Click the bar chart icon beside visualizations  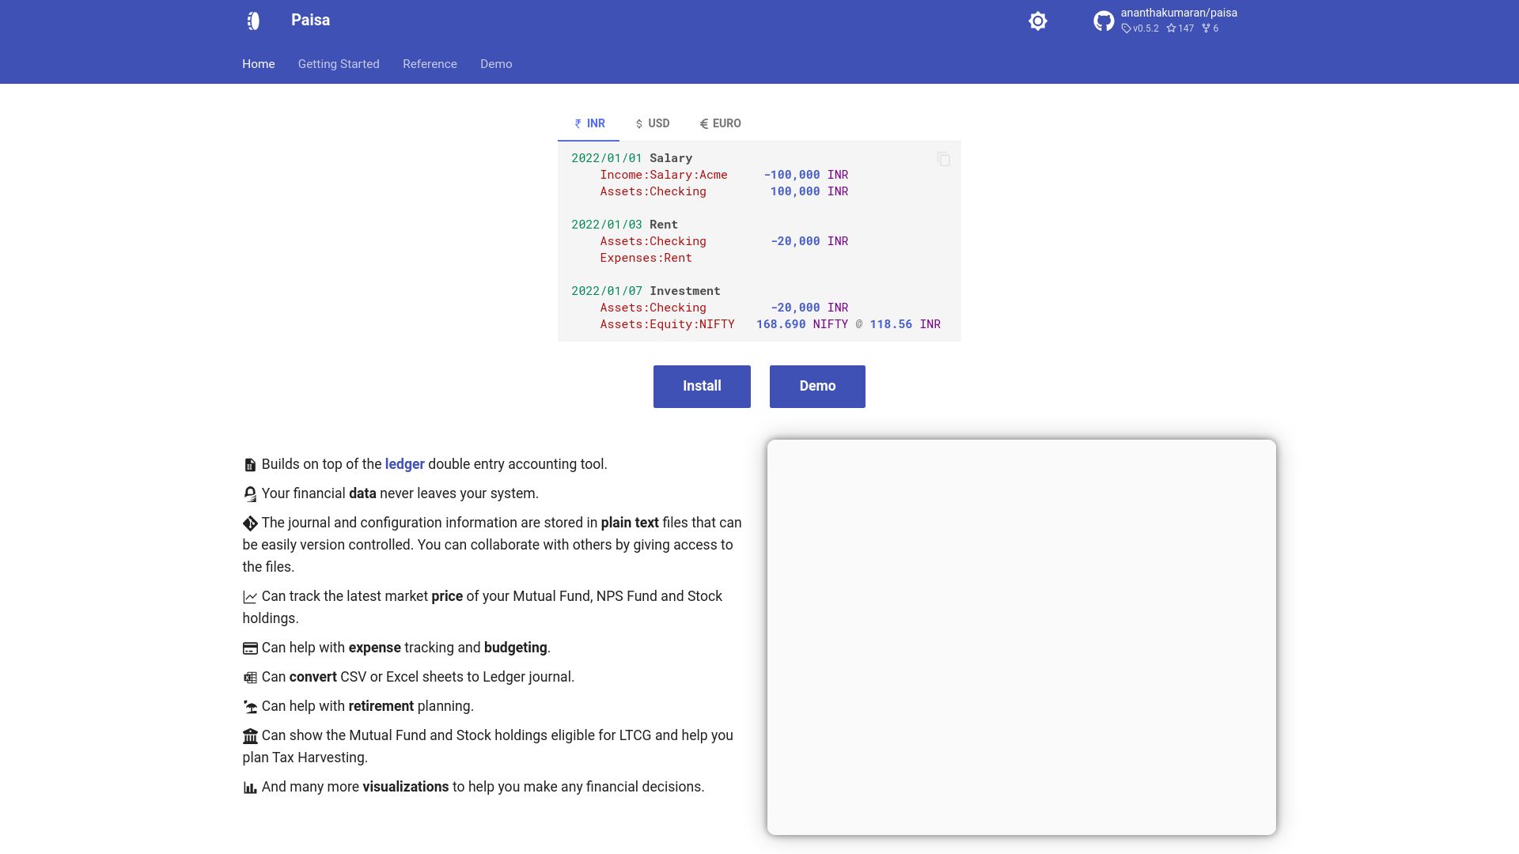click(x=250, y=788)
